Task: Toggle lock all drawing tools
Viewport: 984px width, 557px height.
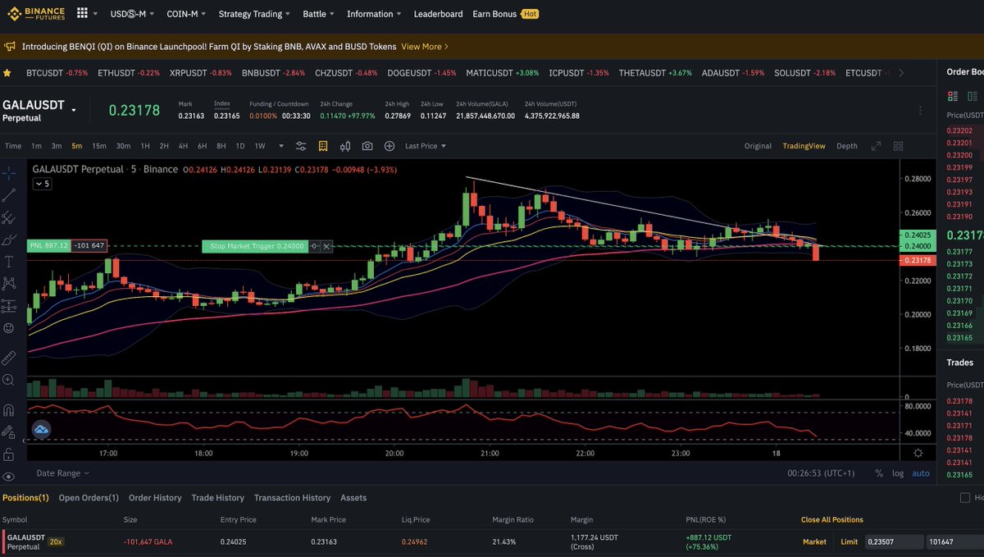Action: (9, 454)
